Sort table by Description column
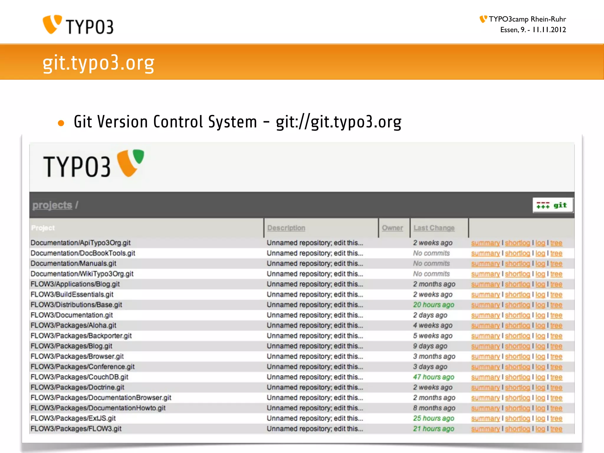 [x=286, y=228]
